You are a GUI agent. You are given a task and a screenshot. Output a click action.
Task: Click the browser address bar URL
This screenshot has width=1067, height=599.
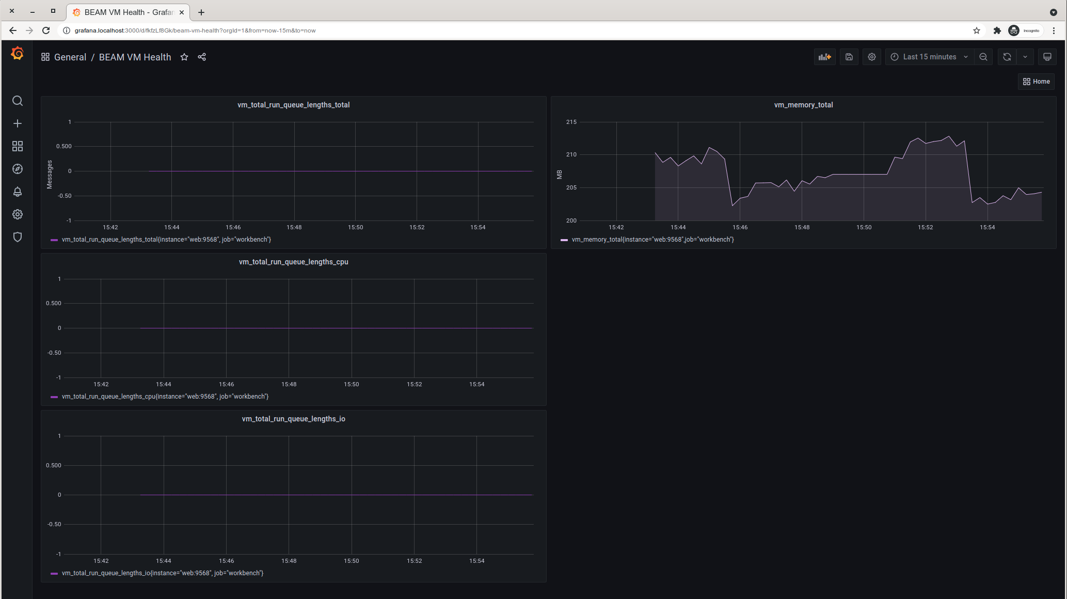(195, 30)
